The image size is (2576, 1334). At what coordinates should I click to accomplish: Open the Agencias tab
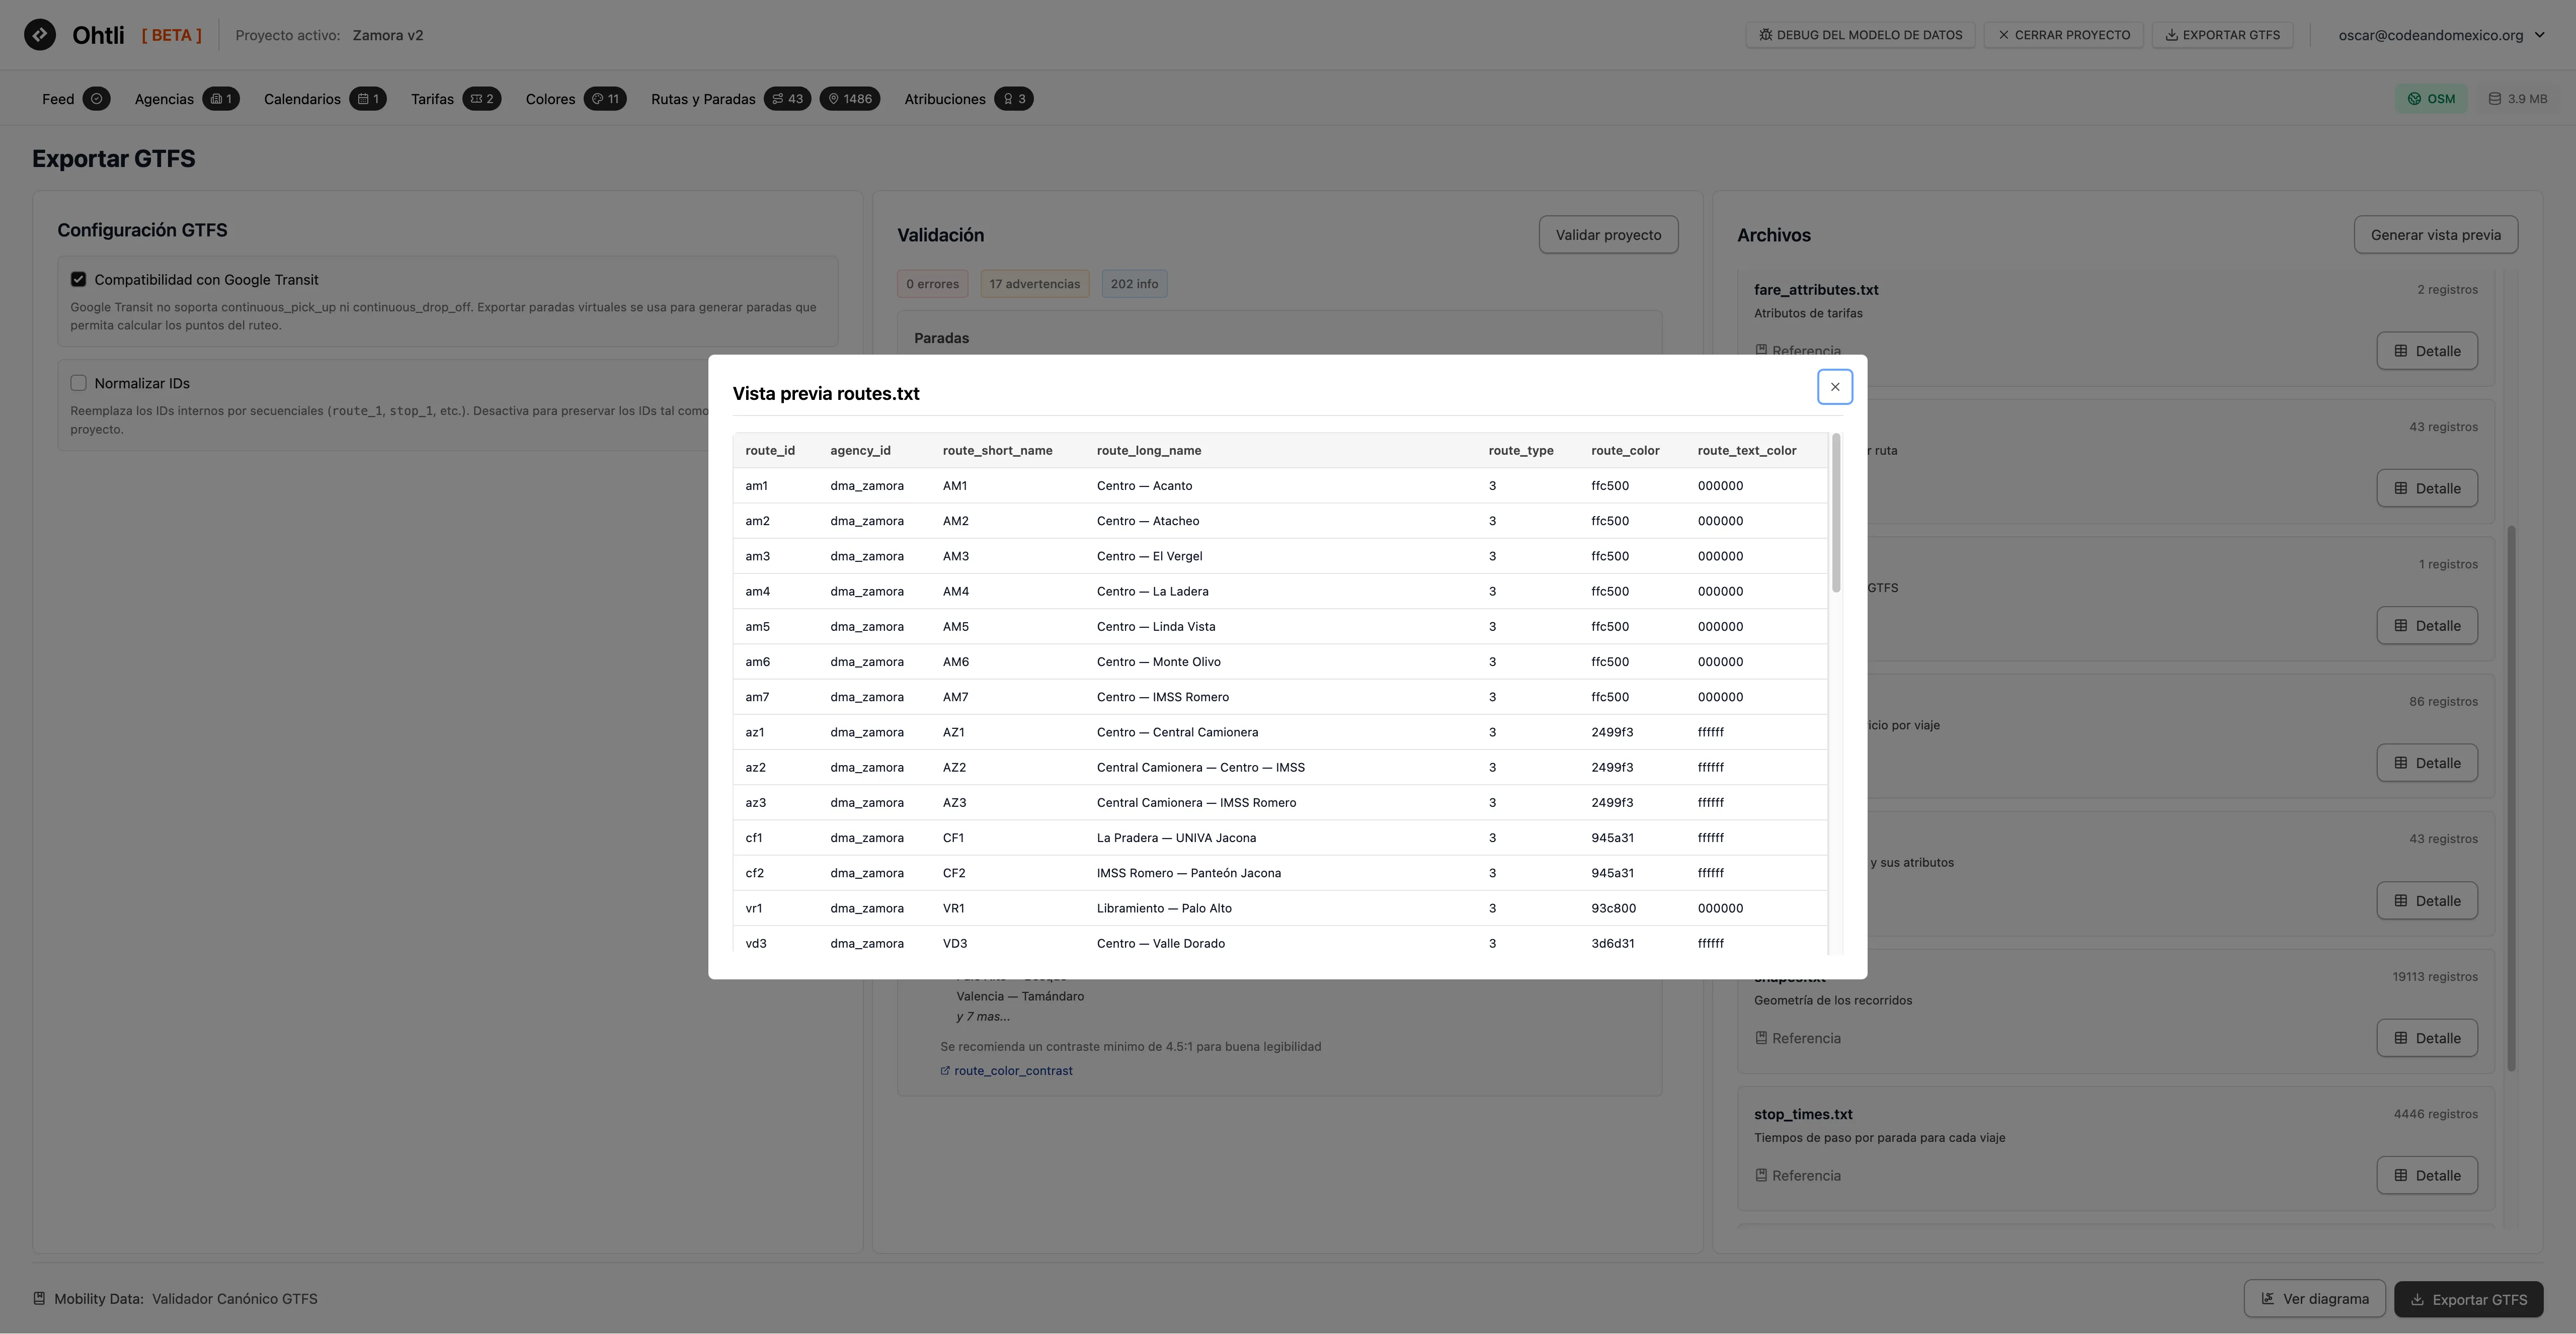pyautogui.click(x=186, y=99)
